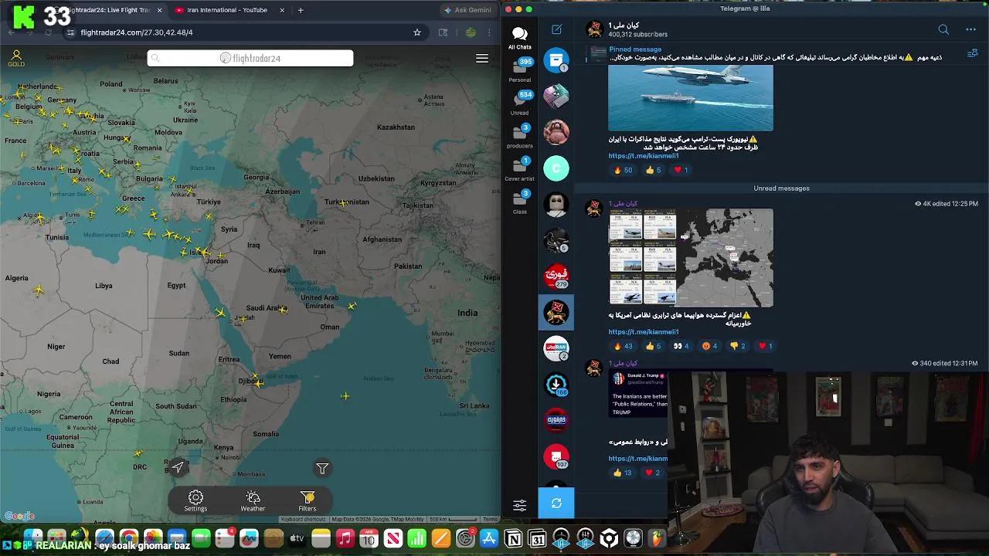Click the flightradar24 search box
Image resolution: width=989 pixels, height=556 pixels.
tap(250, 58)
